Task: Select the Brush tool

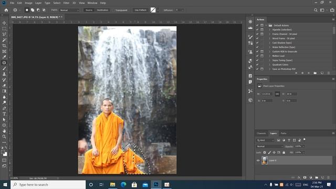Action: (4, 68)
